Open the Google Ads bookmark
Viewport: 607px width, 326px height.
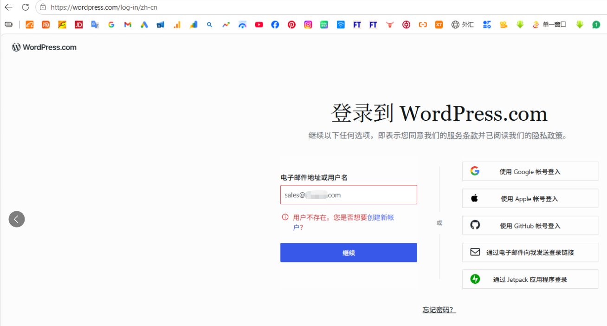(144, 25)
